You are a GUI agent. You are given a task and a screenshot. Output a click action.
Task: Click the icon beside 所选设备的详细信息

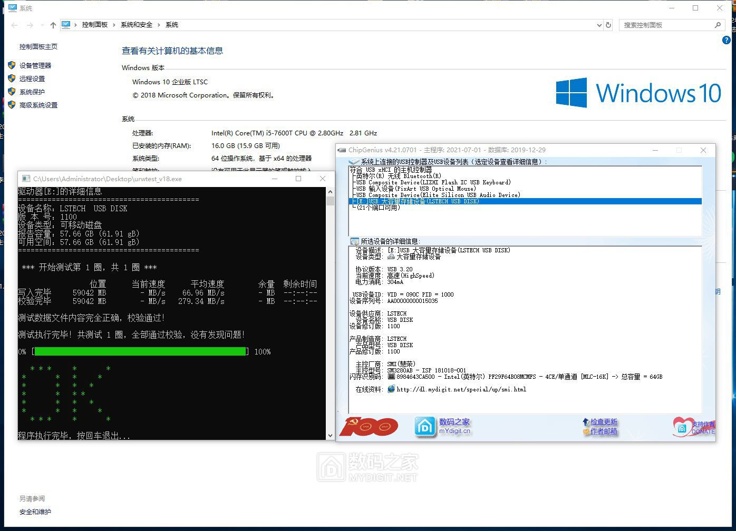click(354, 241)
